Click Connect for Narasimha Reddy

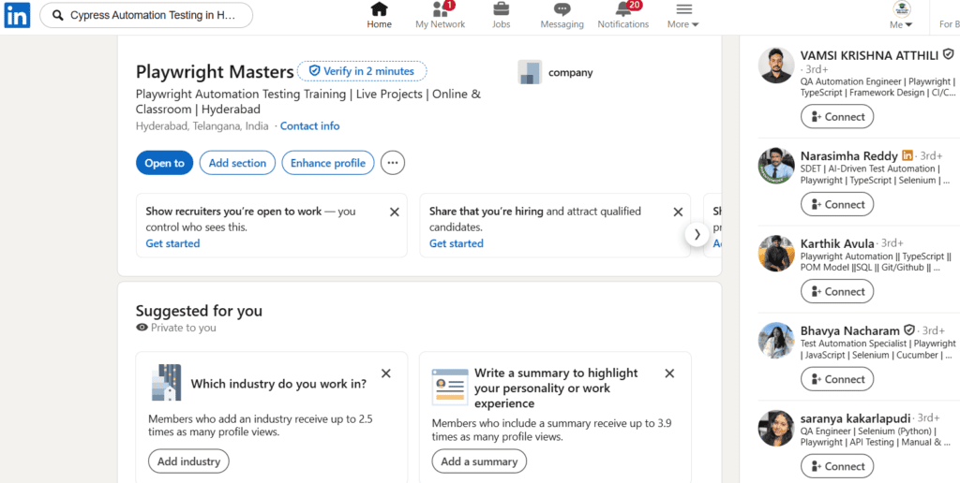[x=837, y=204]
